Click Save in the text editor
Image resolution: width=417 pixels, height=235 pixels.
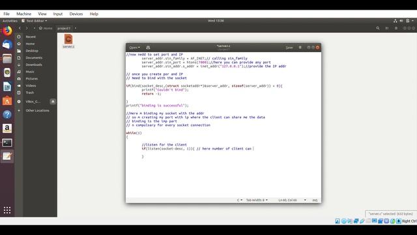pyautogui.click(x=289, y=48)
